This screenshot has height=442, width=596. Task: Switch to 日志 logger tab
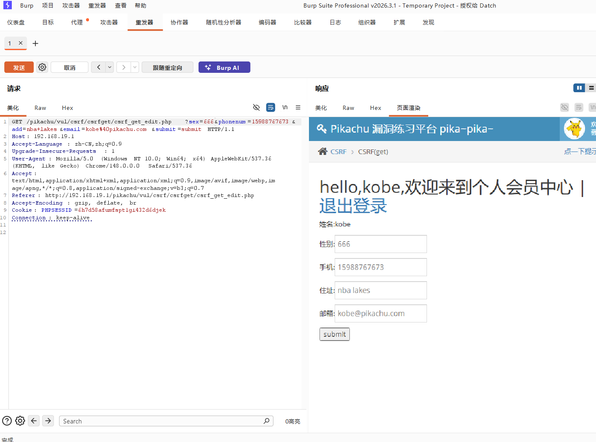point(335,22)
